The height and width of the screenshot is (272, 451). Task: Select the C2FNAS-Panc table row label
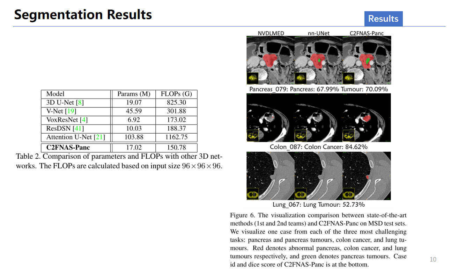68,148
